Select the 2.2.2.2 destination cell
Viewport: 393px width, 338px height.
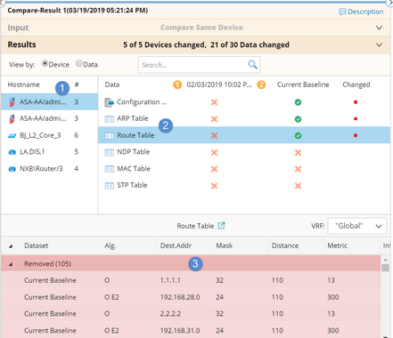coord(170,314)
